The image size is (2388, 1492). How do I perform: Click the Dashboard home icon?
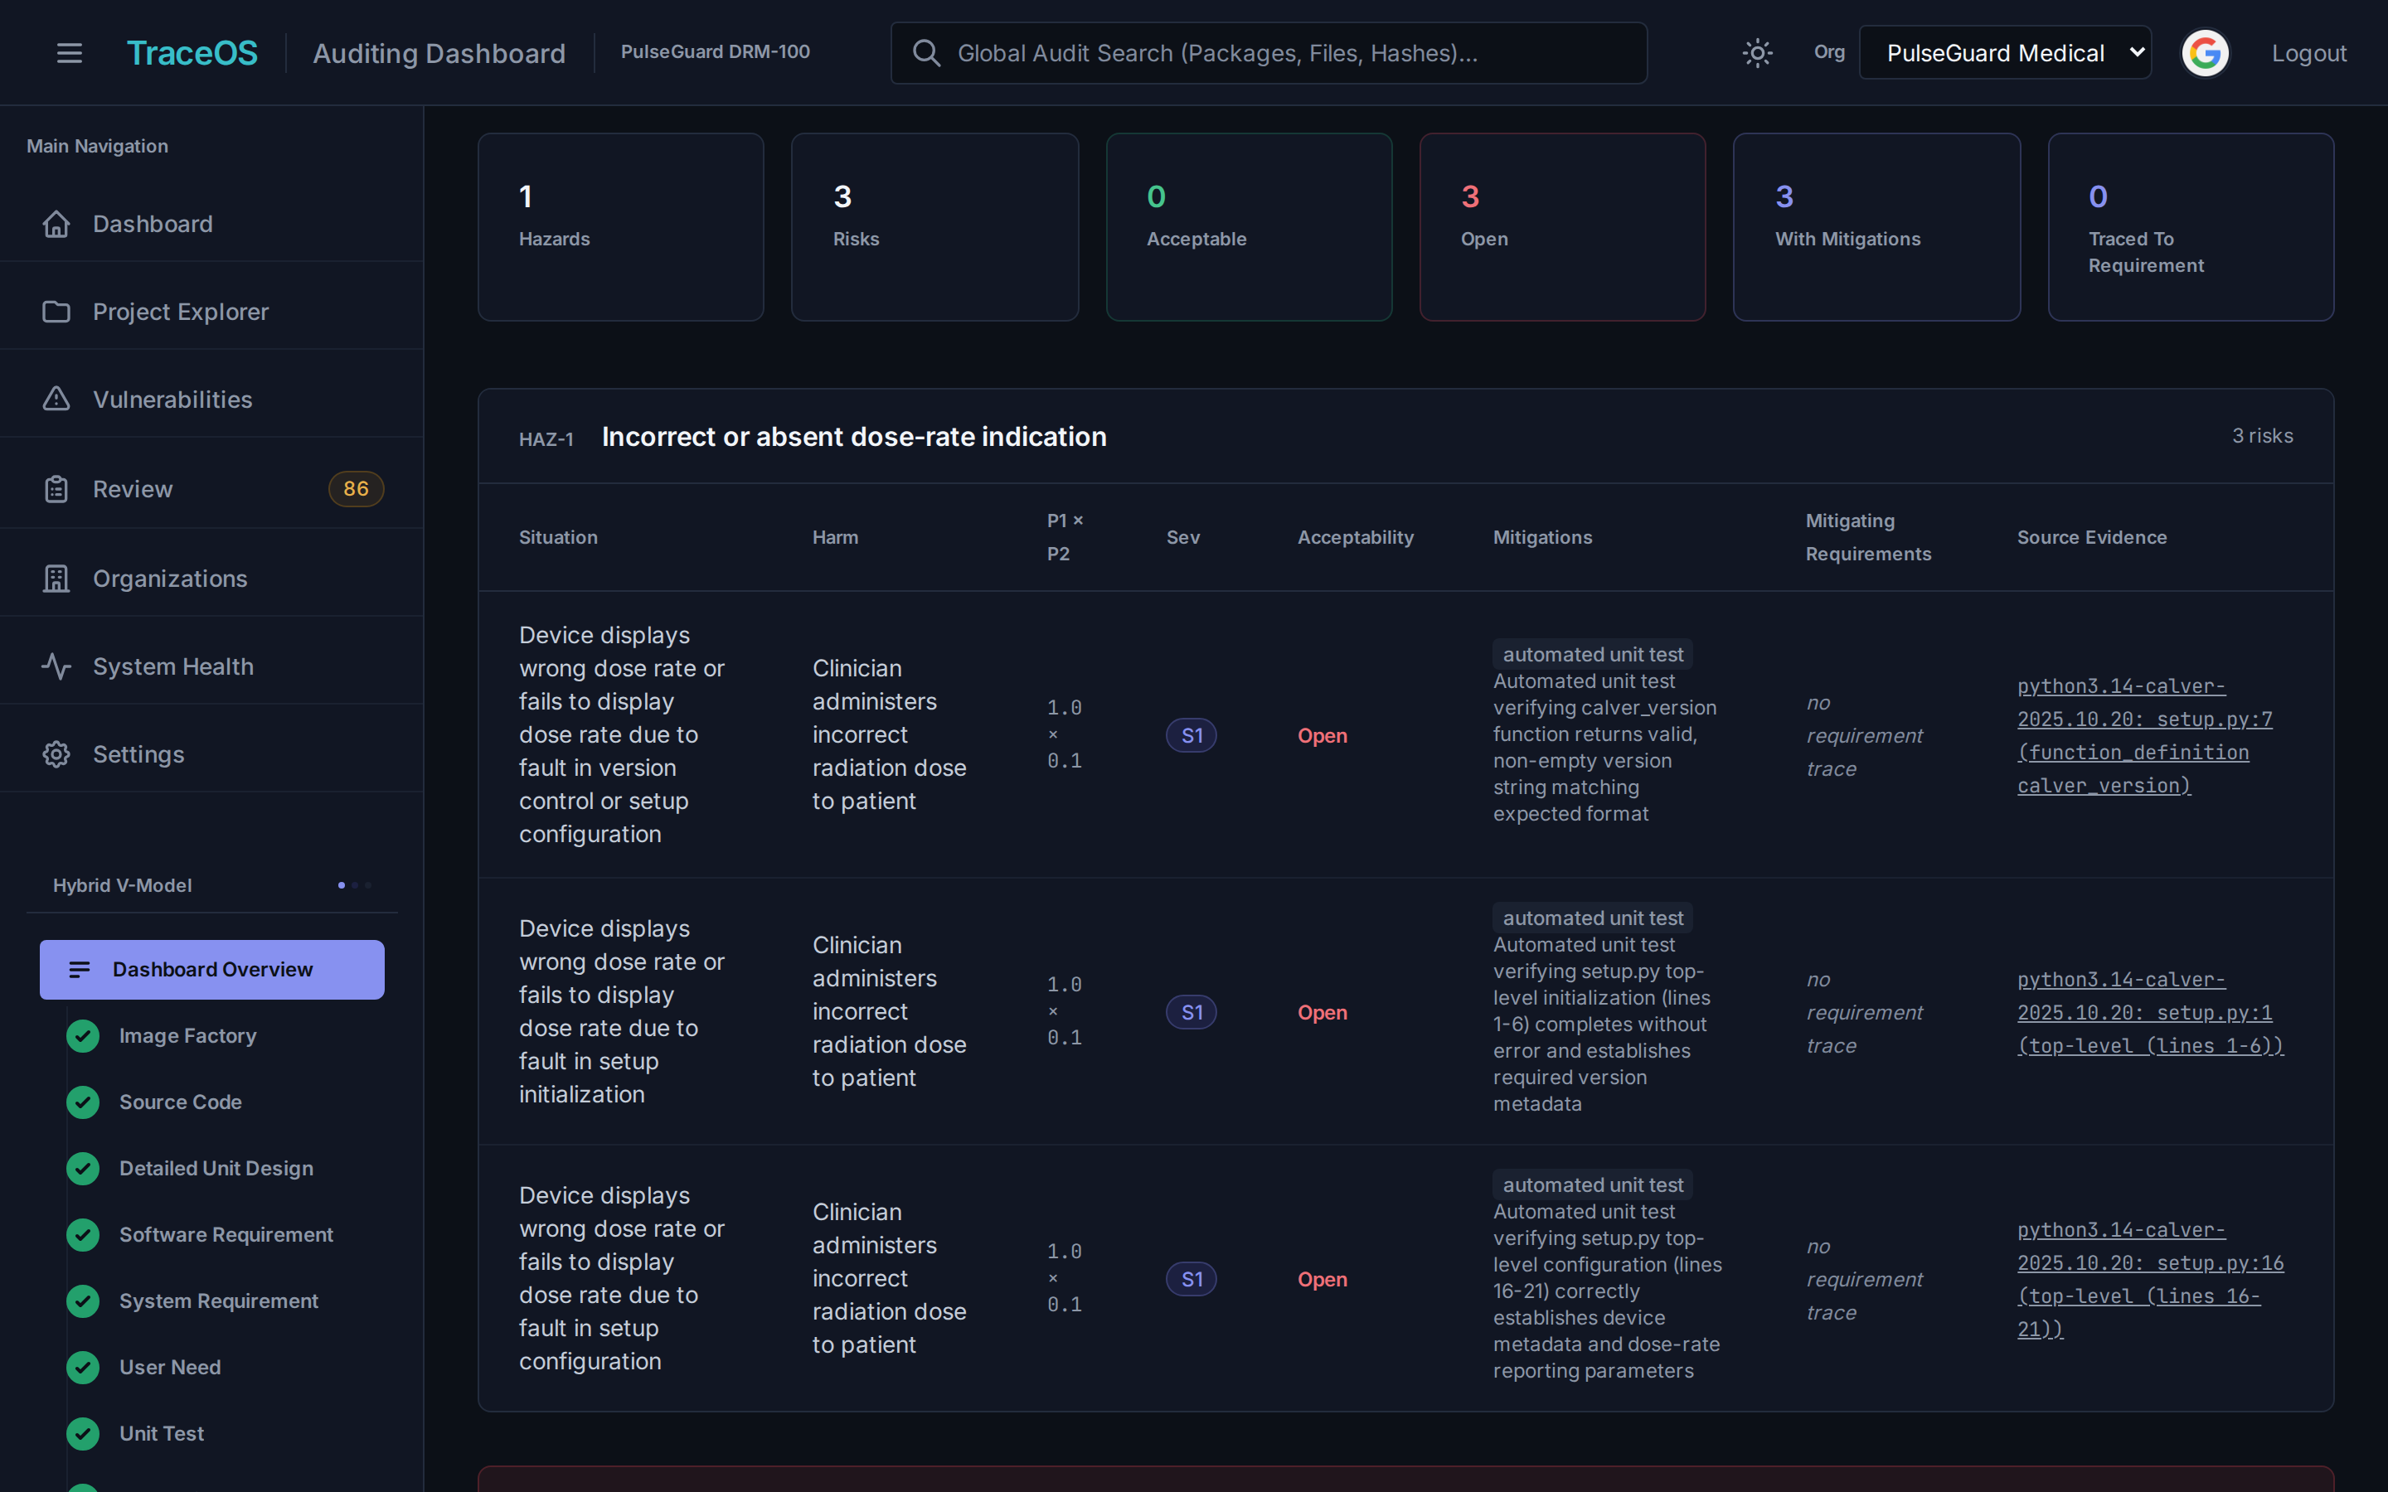pyautogui.click(x=56, y=224)
